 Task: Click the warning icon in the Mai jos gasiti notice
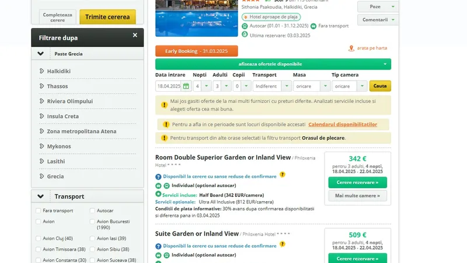164,105
